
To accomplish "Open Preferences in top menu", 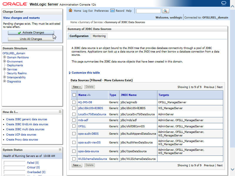I will click(101, 11).
